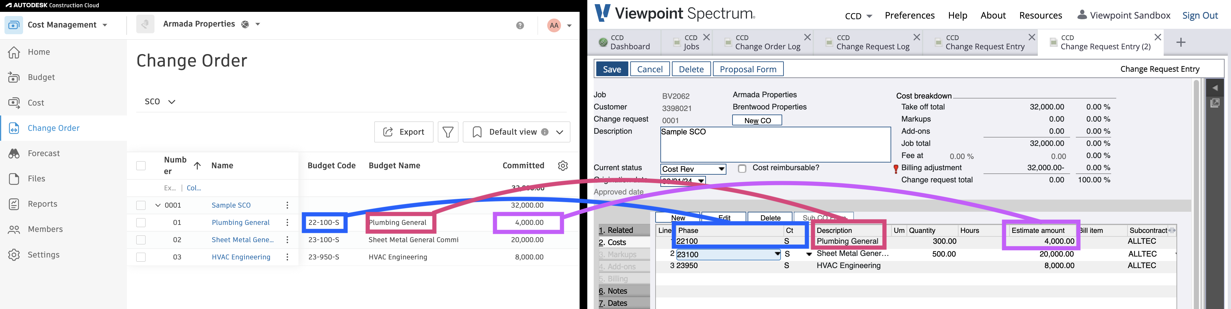Click the Description text box
1231x309 pixels.
775,145
